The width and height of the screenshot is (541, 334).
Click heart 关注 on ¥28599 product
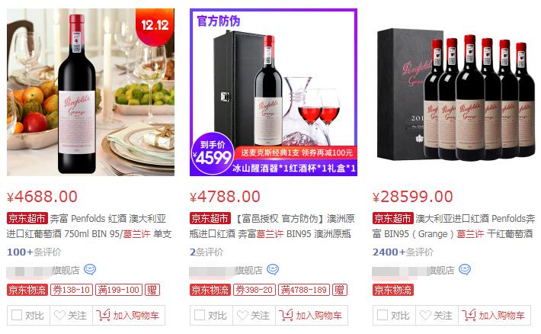point(437,316)
